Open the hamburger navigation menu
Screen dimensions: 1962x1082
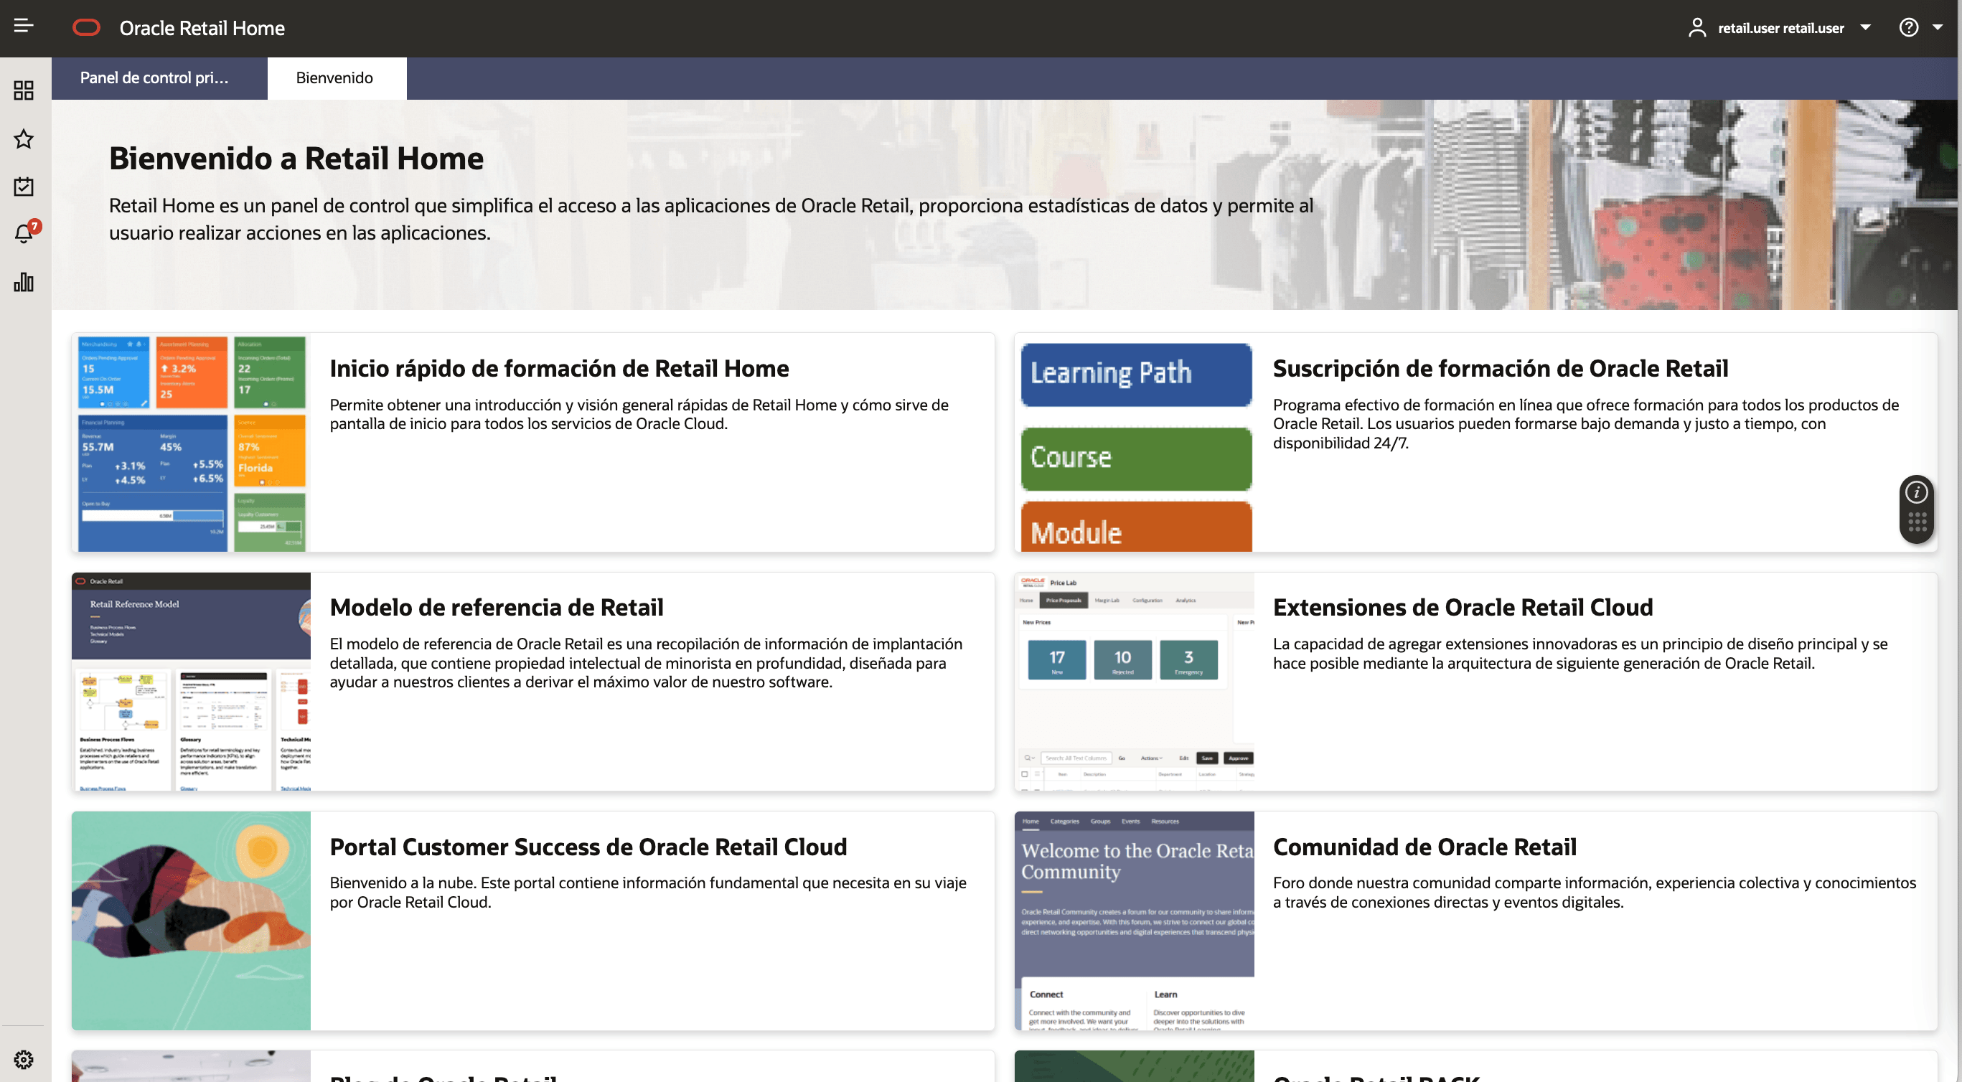(x=24, y=26)
